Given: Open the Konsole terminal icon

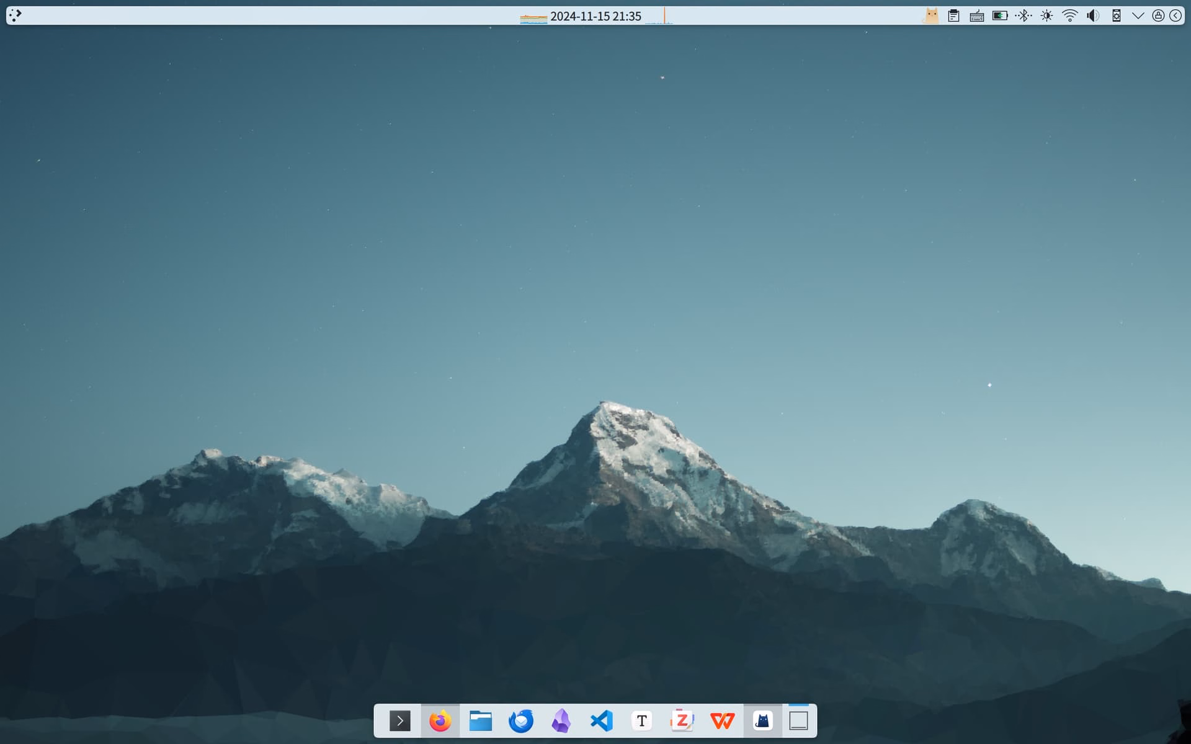Looking at the screenshot, I should tap(400, 721).
